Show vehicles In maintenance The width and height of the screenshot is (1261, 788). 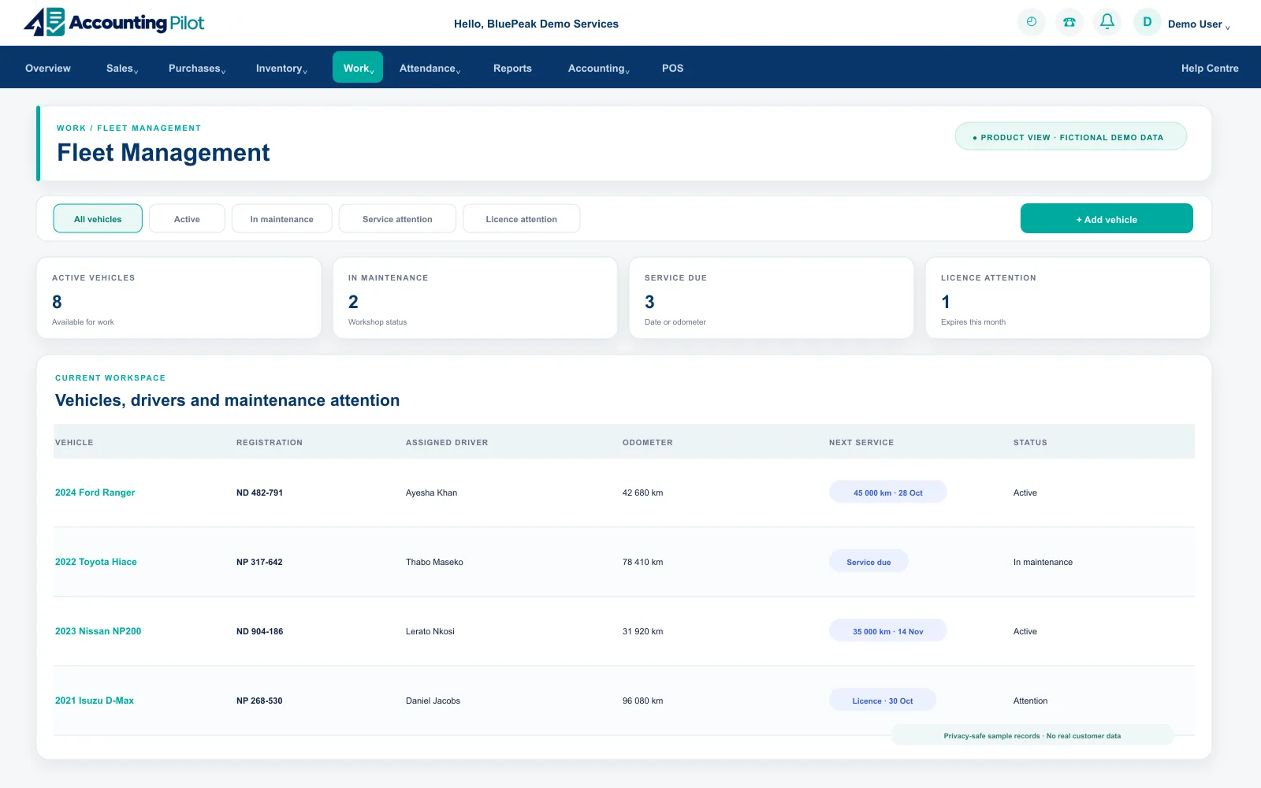pos(282,219)
